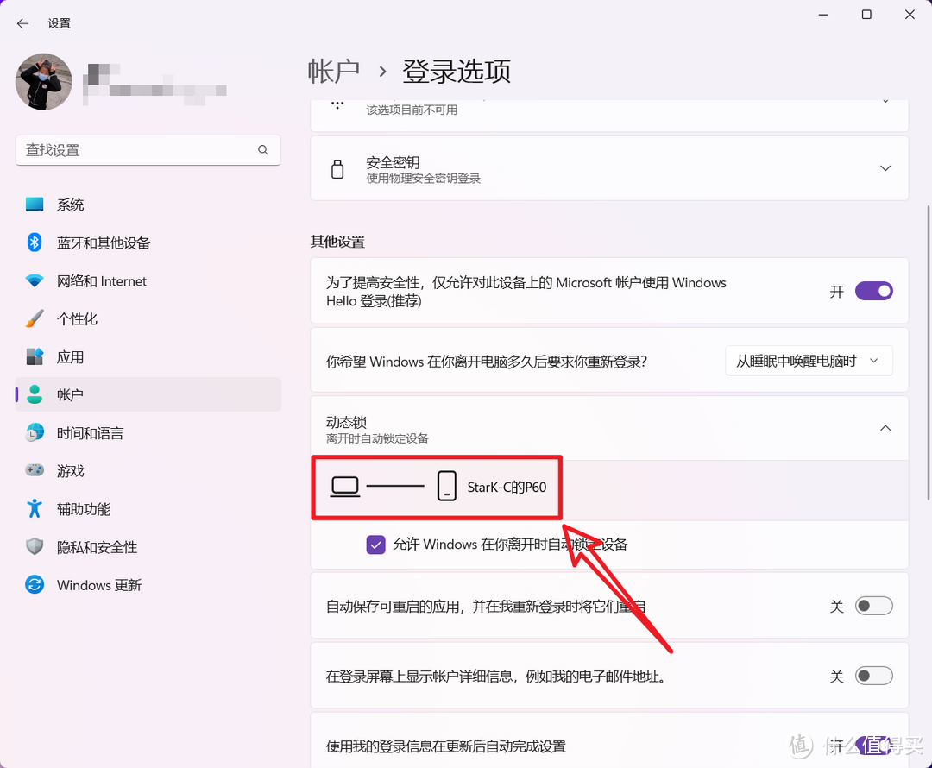This screenshot has height=768, width=932.
Task: Open 隐私和安全性 settings
Action: point(148,547)
